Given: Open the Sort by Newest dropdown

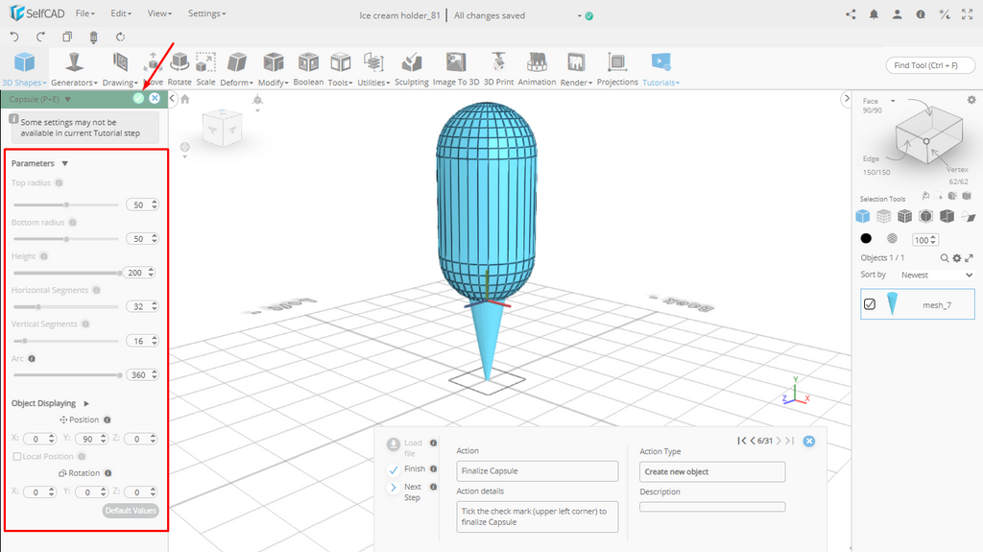Looking at the screenshot, I should (937, 275).
